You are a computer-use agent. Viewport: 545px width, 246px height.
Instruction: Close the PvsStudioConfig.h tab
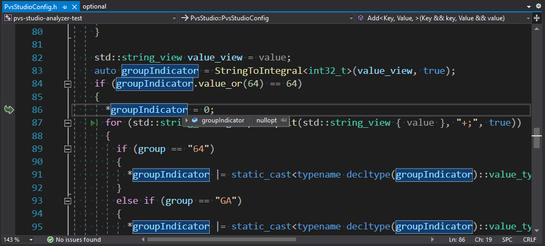[74, 6]
